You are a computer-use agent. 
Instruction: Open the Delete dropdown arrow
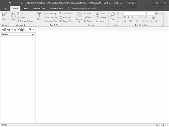pyautogui.click(x=95, y=21)
